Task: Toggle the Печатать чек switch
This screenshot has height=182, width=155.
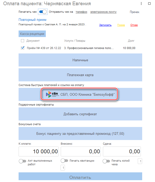Action: click(x=43, y=12)
